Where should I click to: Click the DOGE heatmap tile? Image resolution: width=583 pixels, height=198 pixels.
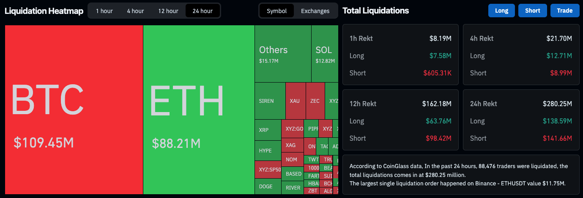click(x=268, y=186)
